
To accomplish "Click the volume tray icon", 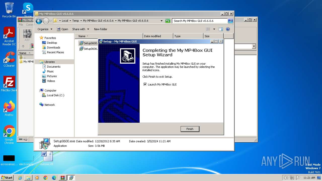I will coord(286,178).
